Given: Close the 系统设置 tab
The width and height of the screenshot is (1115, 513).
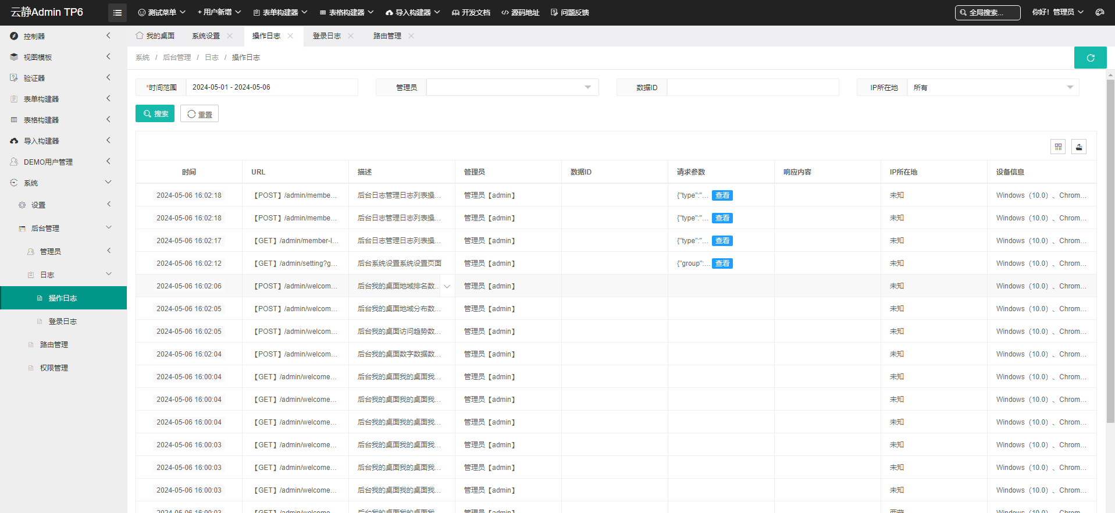Looking at the screenshot, I should (x=230, y=36).
